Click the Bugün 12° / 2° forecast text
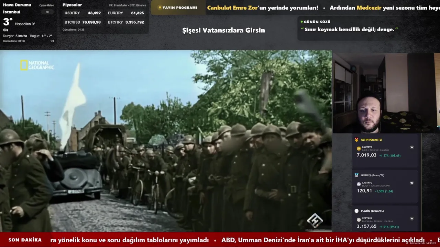 click(x=41, y=36)
